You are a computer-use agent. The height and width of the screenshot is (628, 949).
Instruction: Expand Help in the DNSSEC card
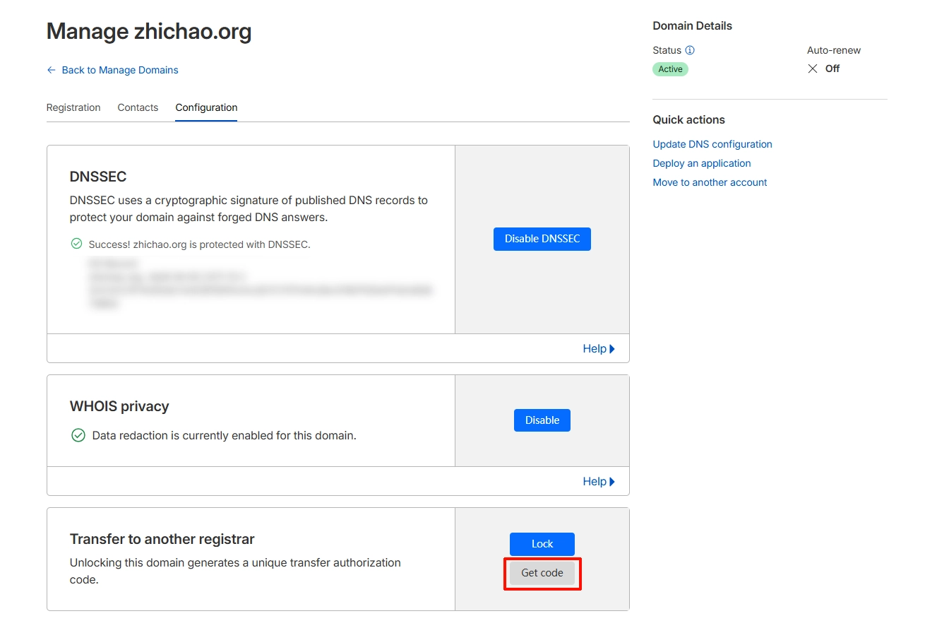tap(598, 348)
